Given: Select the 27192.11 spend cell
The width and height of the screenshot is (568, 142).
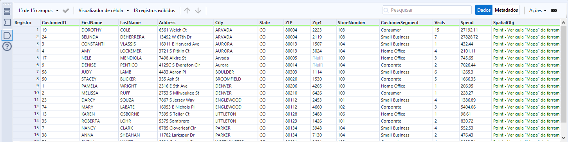Looking at the screenshot, I should point(476,30).
